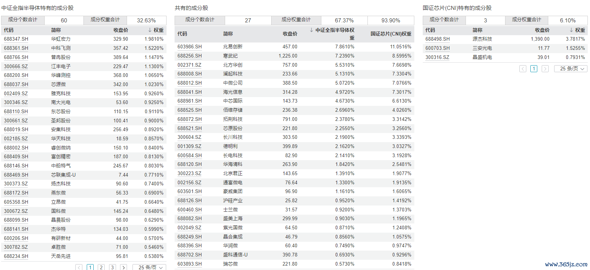The width and height of the screenshot is (590, 270).
Task: Go to previous page in 国证芯片 table pagination
Action: pyautogui.click(x=523, y=69)
